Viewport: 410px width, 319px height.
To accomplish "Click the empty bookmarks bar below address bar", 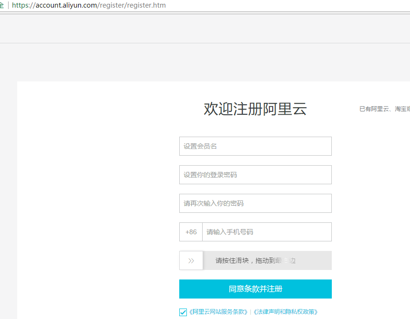I will coord(205,29).
